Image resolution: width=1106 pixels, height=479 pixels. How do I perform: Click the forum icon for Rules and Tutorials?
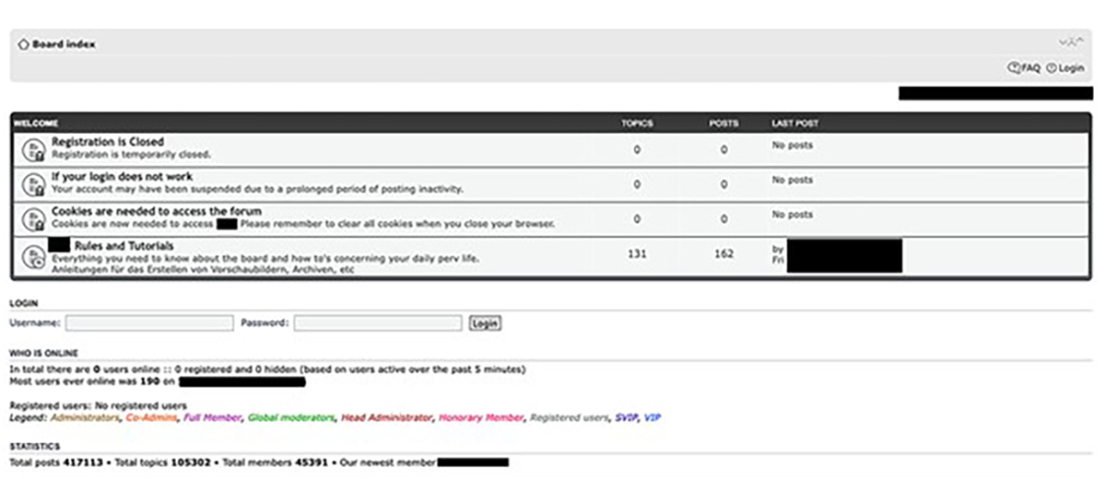click(33, 258)
